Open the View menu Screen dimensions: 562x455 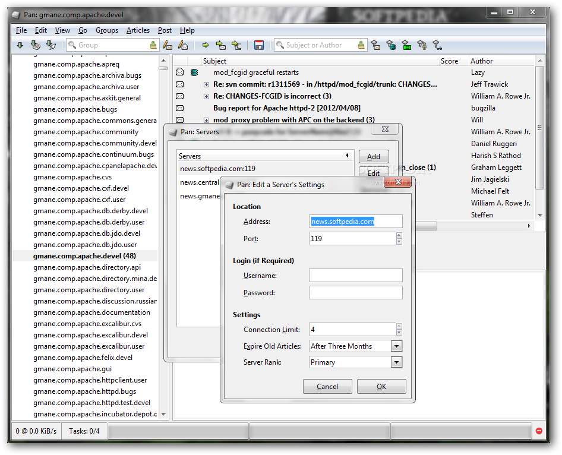pos(62,30)
